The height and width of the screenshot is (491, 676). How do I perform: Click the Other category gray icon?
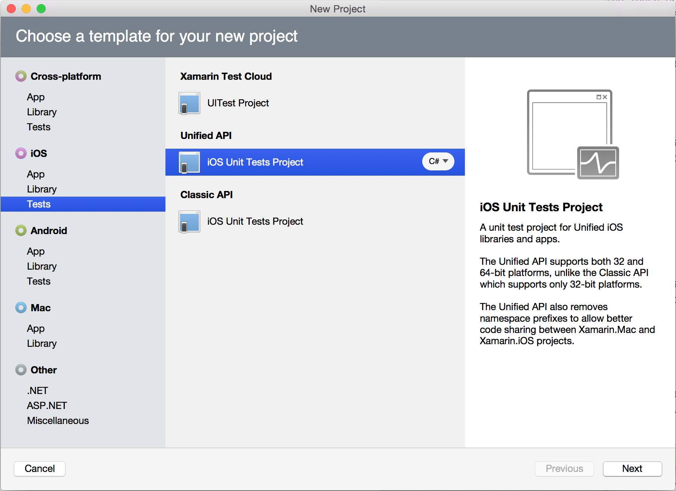(21, 370)
